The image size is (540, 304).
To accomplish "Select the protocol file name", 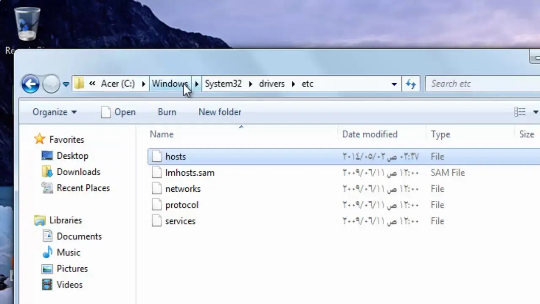I will coord(182,205).
